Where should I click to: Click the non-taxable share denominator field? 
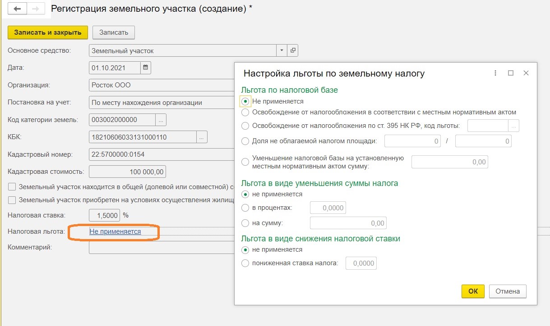click(x=483, y=141)
